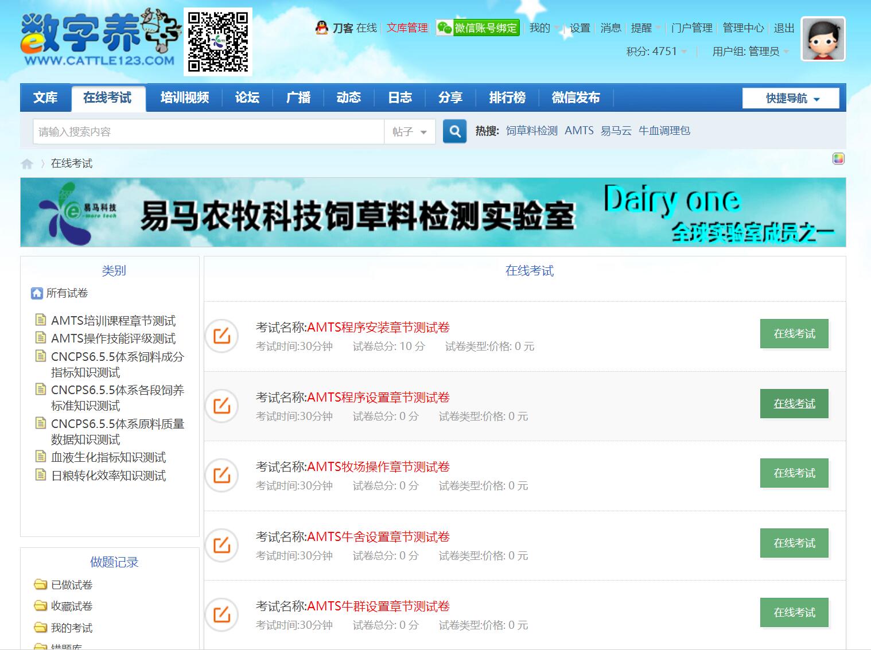Start 在线考试 for AMTS程序安装章节测试卷
The height and width of the screenshot is (650, 871).
click(x=794, y=333)
